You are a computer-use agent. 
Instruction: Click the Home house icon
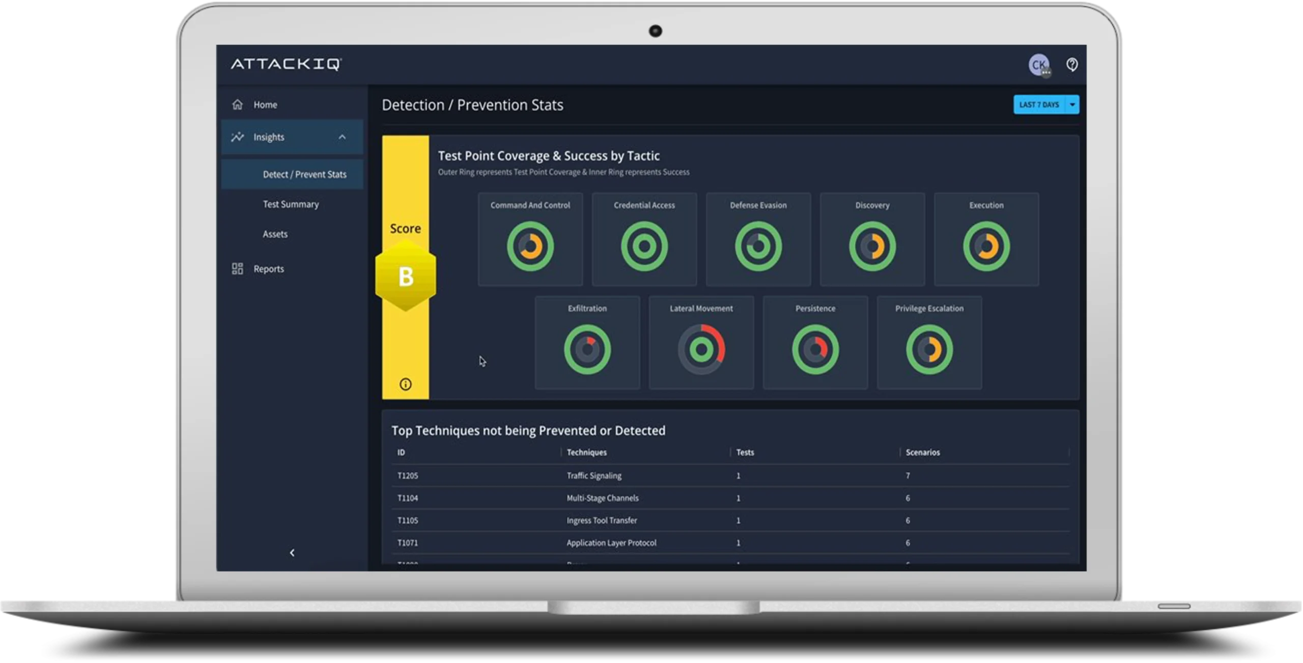click(237, 105)
